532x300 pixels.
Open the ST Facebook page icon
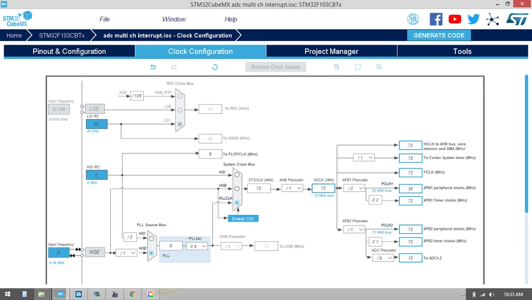pos(436,19)
